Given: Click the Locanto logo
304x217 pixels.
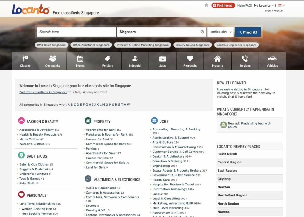Looking at the screenshot, I should pyautogui.click(x=31, y=10).
